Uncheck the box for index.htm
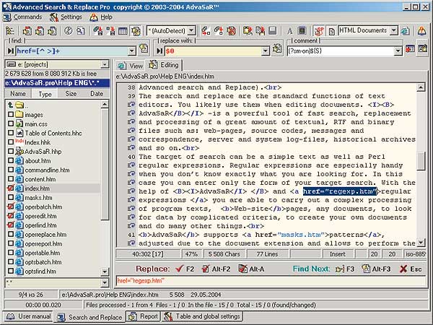The width and height of the screenshot is (433, 325). point(11,188)
